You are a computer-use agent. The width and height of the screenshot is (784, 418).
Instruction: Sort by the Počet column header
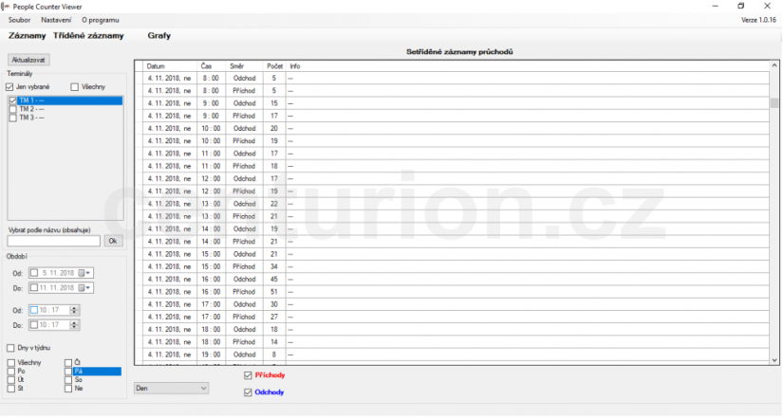point(274,66)
